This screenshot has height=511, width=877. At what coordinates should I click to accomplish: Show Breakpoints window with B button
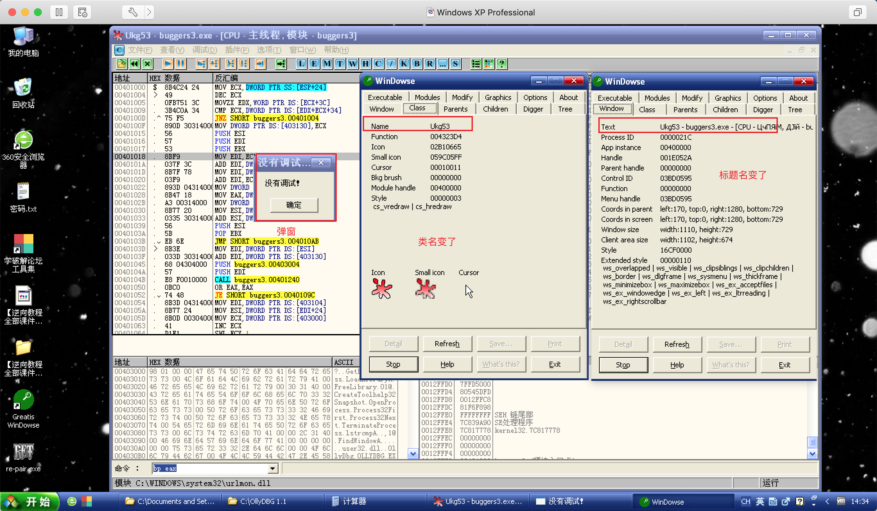(x=417, y=63)
